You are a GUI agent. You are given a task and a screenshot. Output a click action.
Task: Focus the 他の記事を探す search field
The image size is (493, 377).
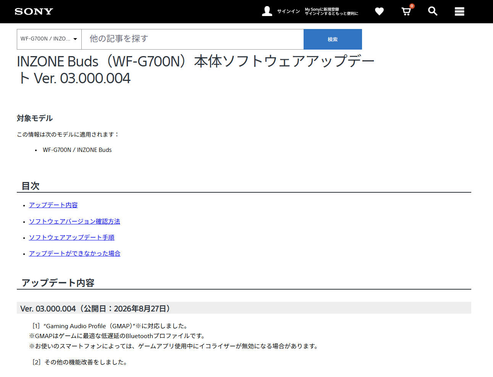192,39
